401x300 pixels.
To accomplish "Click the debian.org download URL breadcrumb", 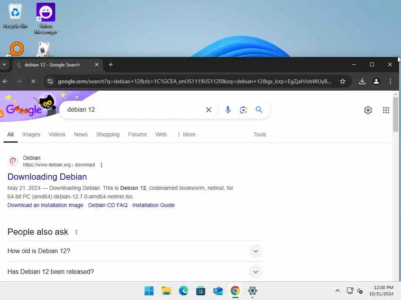I will [59, 165].
